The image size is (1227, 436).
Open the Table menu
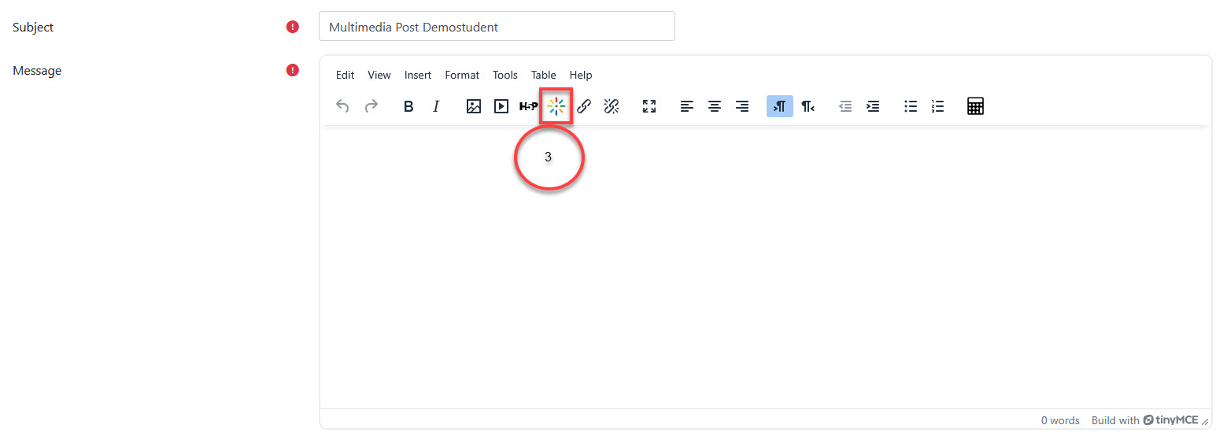(543, 75)
